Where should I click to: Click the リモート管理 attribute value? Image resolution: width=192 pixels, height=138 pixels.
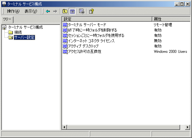coord(163,25)
